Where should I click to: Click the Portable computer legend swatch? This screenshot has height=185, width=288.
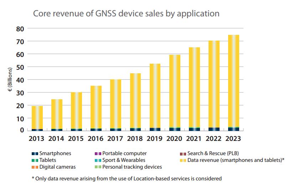click(98, 154)
